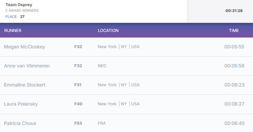Sort results by the TIME column header
This screenshot has height=132, width=253.
pos(234,31)
